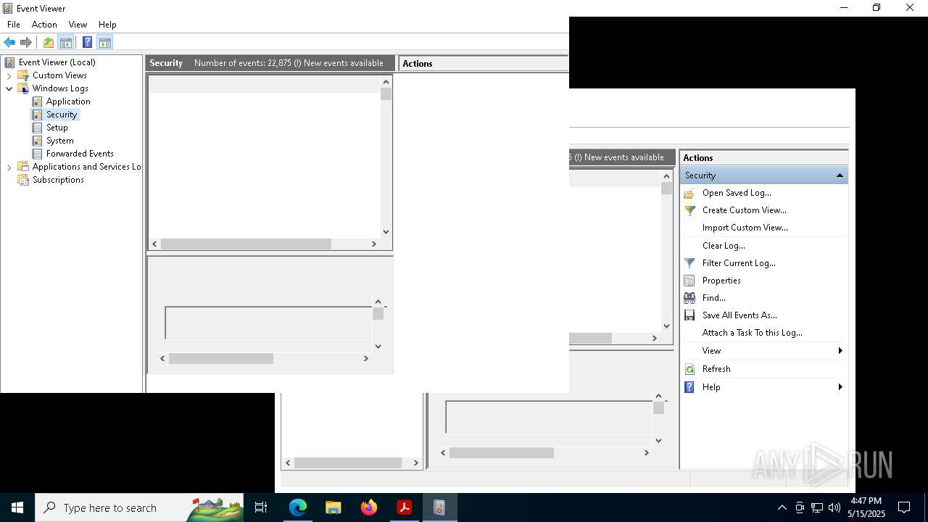Open the Help menu in menu bar

(x=107, y=25)
